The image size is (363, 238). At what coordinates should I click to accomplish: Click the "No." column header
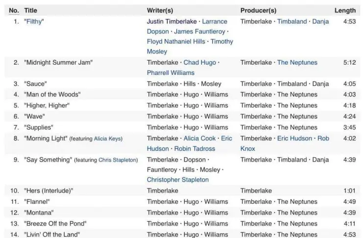click(14, 10)
